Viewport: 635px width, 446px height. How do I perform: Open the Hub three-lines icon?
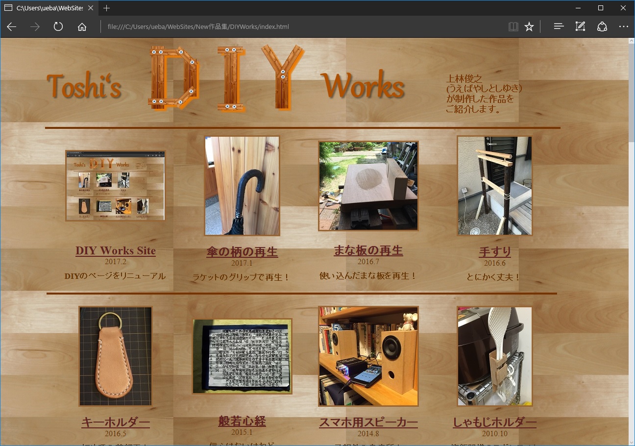(559, 26)
